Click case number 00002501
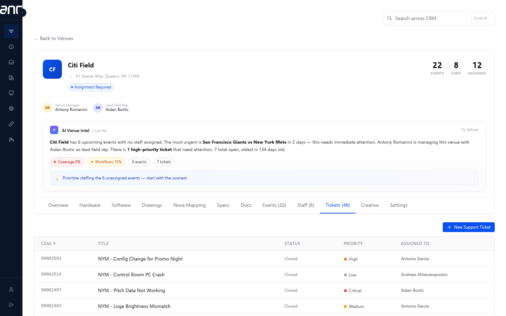This screenshot has height=316, width=506. [x=51, y=259]
